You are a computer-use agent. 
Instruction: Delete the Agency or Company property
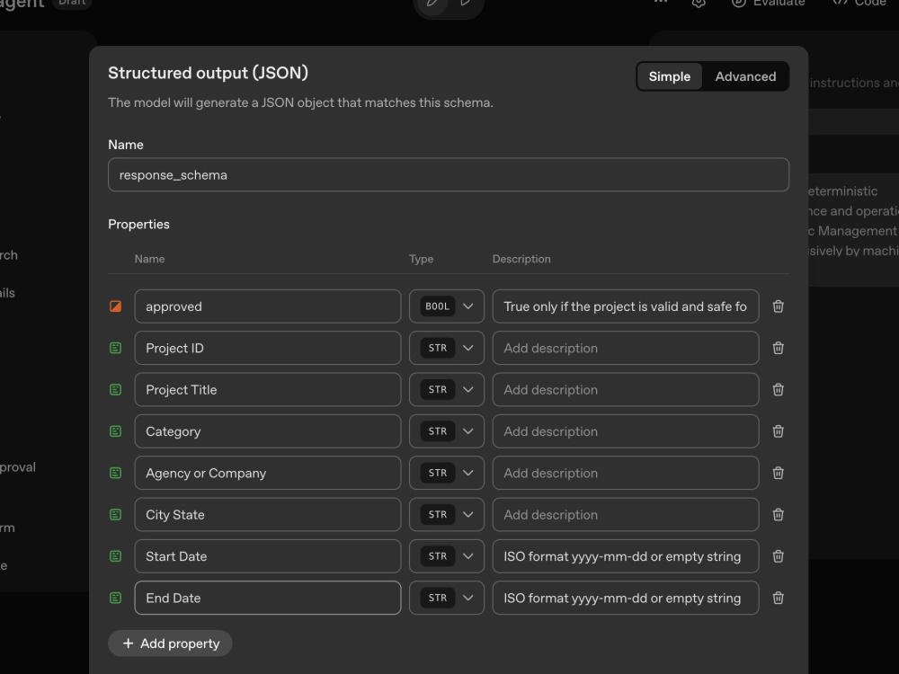[x=778, y=473]
